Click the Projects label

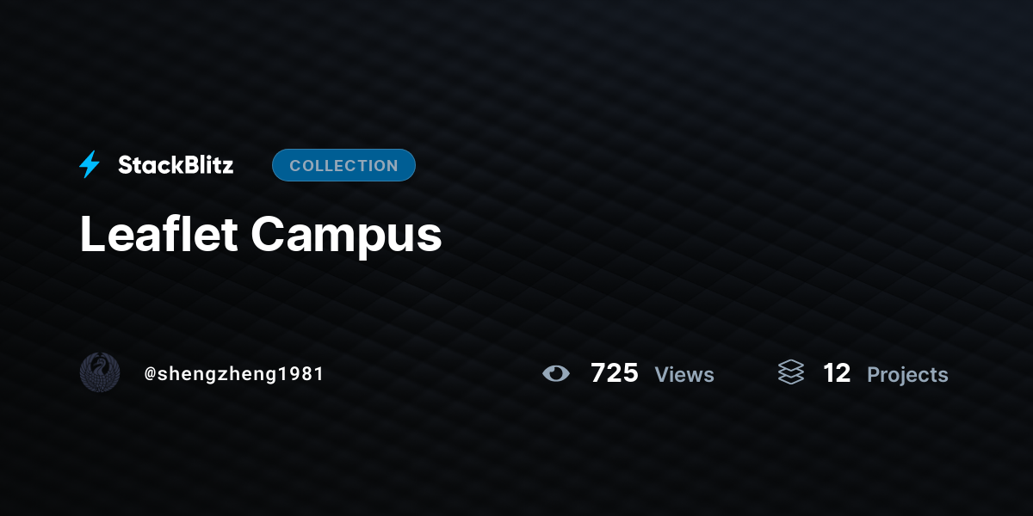907,375
